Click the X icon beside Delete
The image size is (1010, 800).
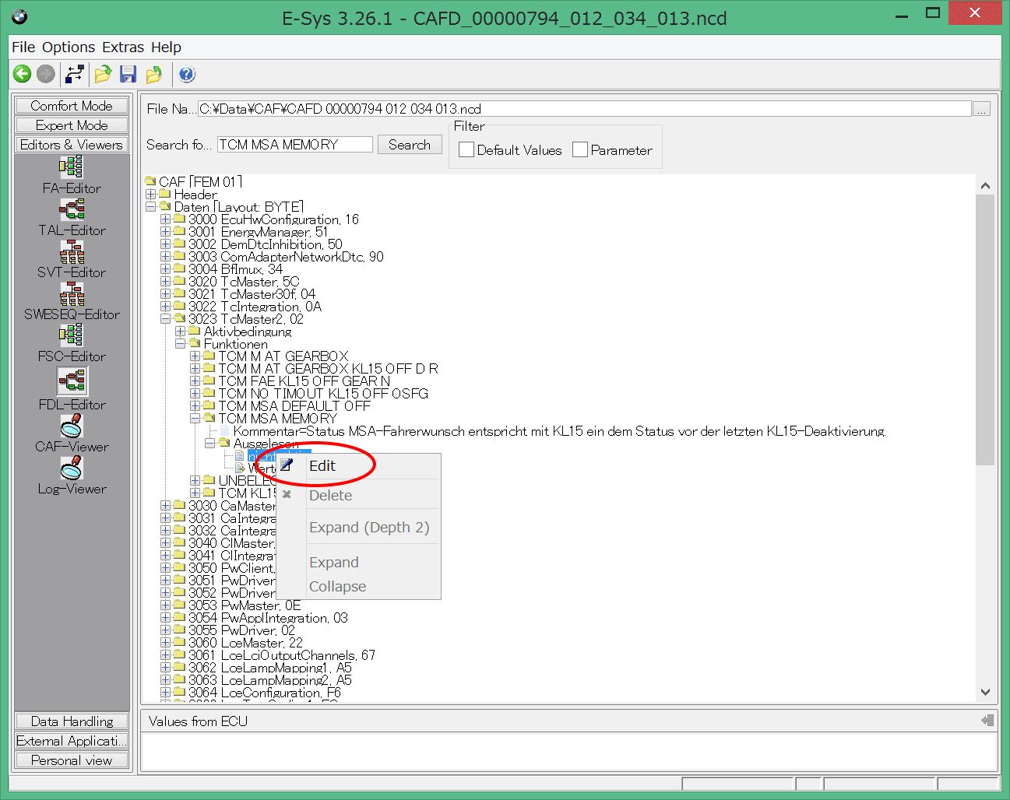click(287, 494)
